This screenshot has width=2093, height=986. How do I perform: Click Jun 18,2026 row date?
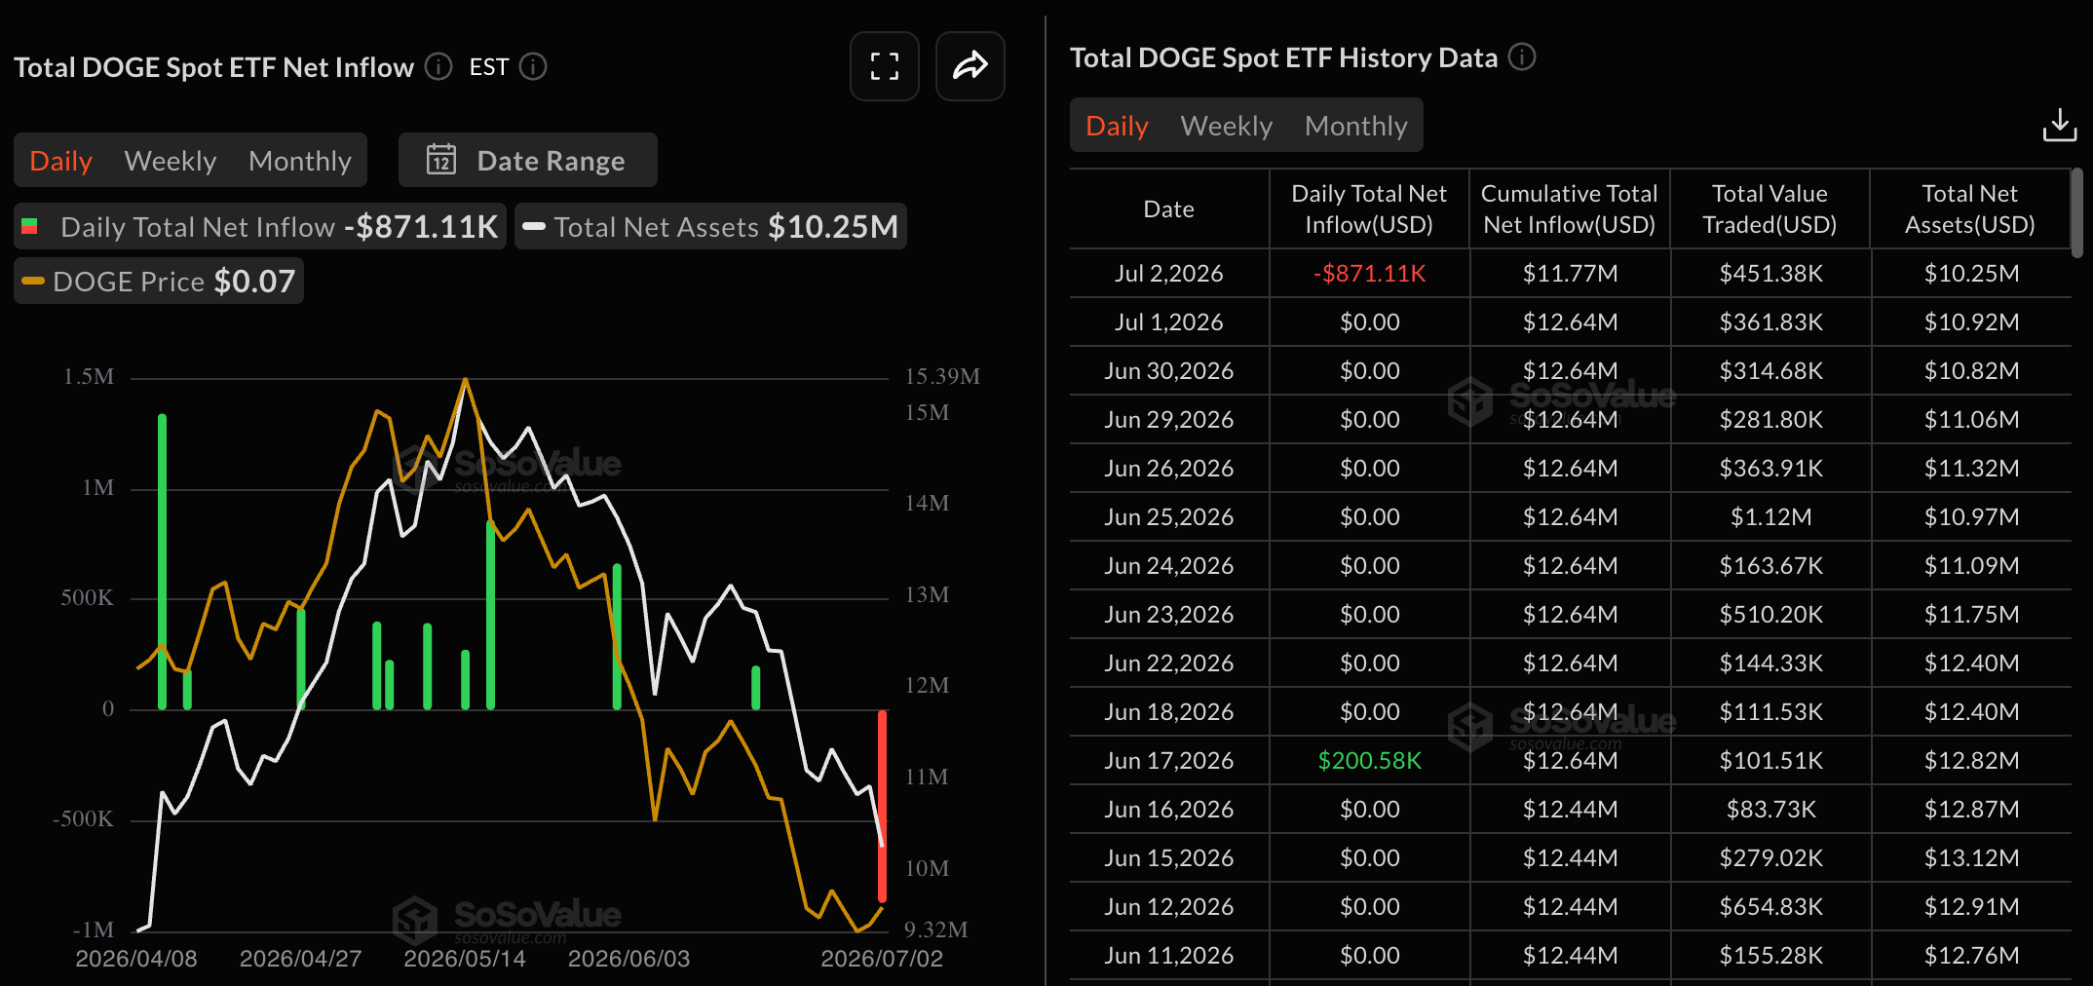pos(1168,712)
